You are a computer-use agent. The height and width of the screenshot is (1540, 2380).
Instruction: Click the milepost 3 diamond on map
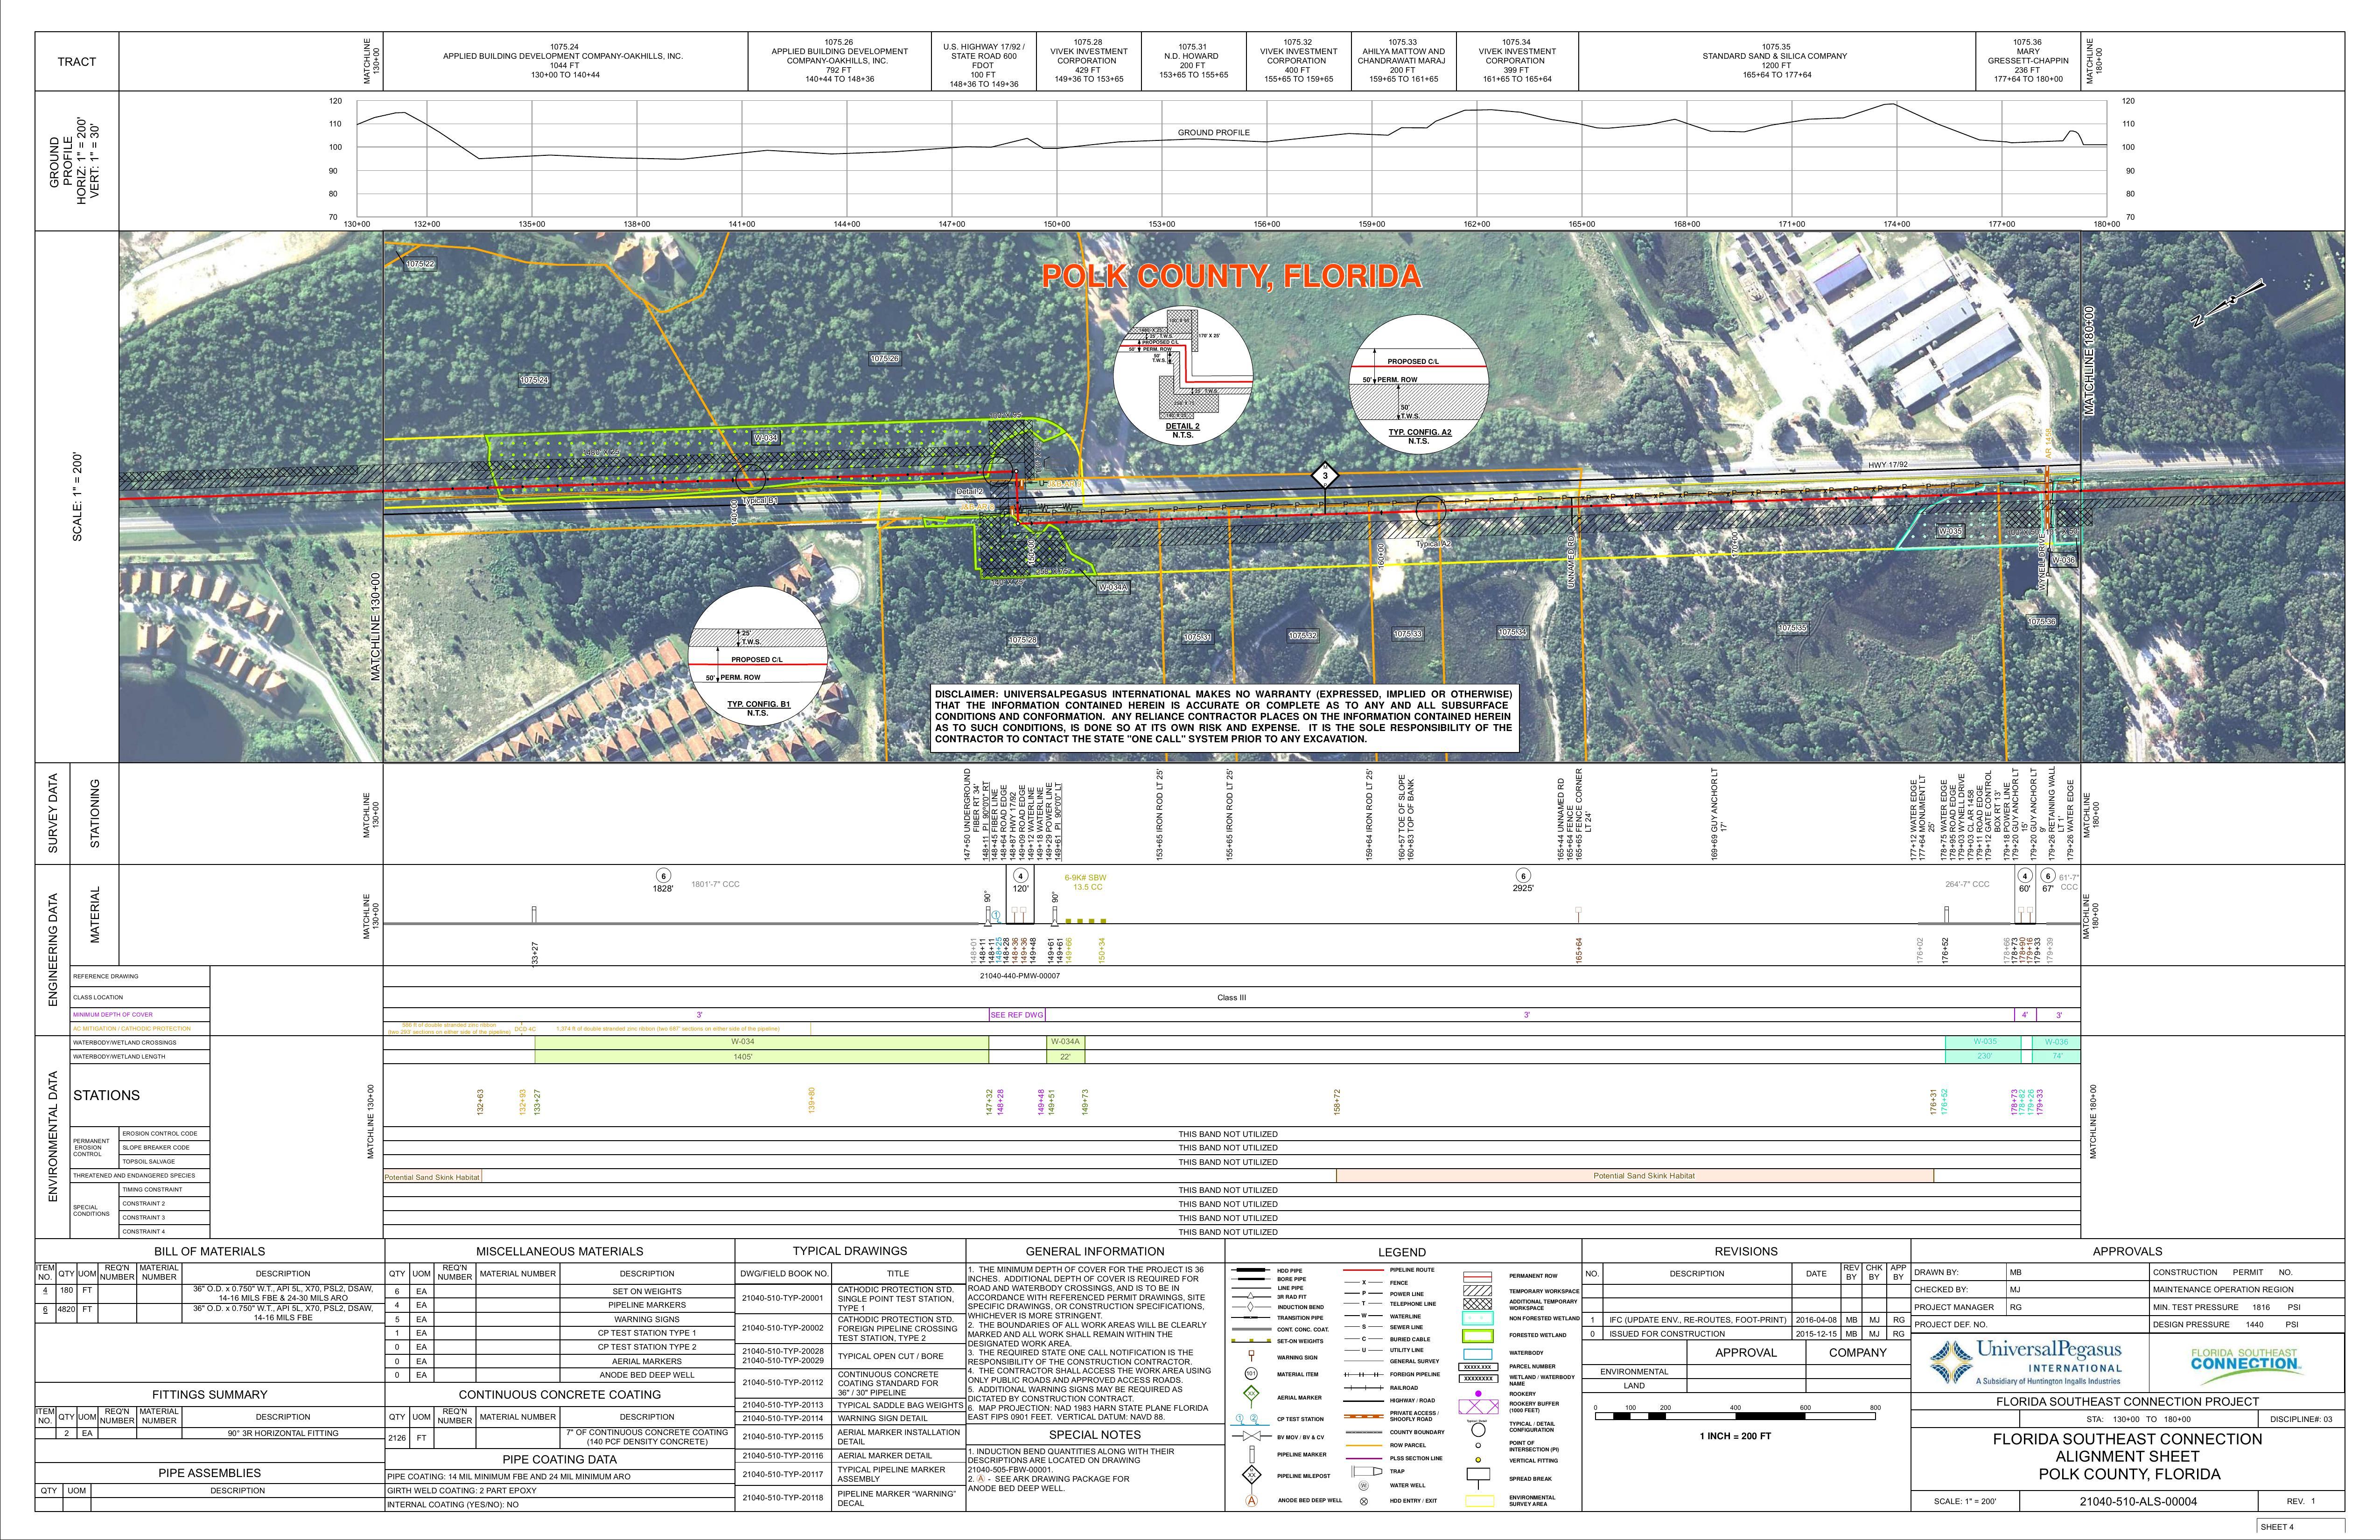(1325, 476)
